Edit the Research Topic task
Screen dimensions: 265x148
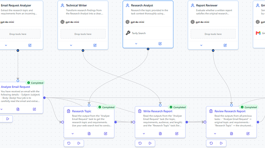106,134
